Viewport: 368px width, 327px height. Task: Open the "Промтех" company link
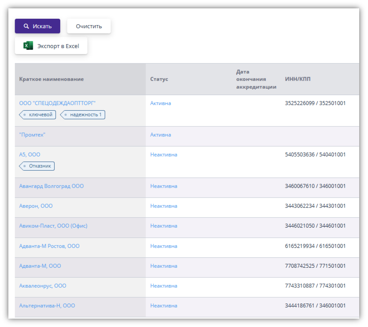32,135
